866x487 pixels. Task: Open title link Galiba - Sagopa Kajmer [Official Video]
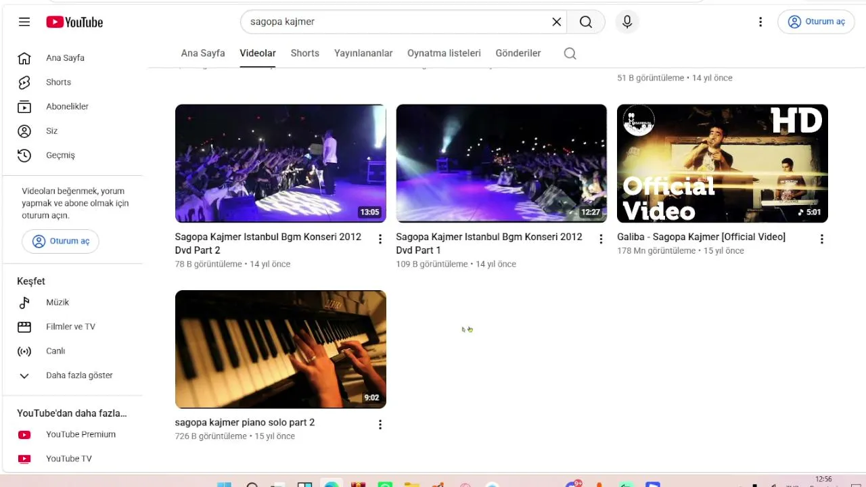[x=701, y=237]
